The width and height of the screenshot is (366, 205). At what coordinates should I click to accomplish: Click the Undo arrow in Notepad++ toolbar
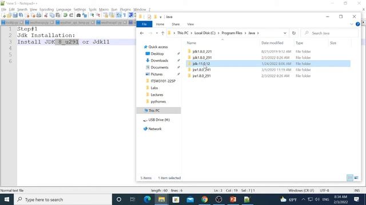coord(65,15)
